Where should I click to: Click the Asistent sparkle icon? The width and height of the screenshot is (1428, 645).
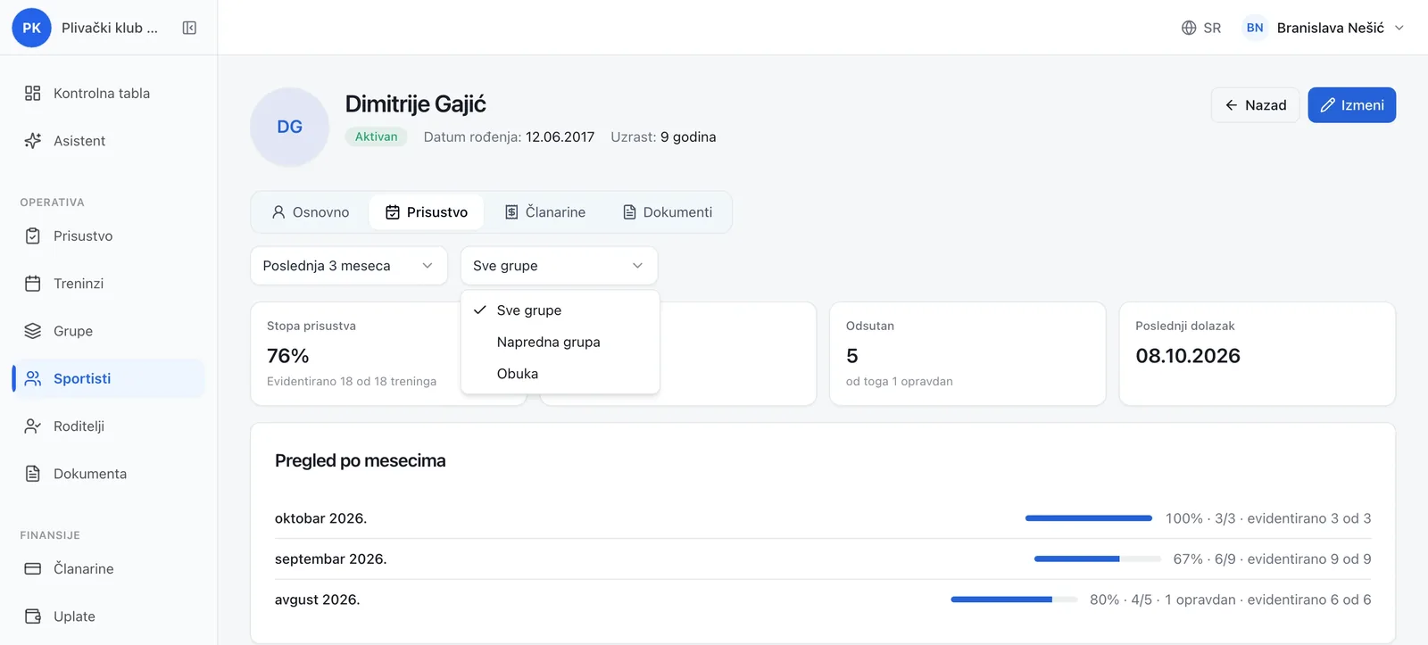pos(33,141)
